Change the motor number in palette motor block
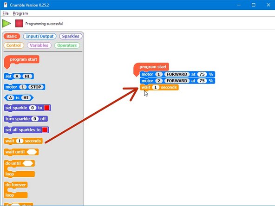Viewport: 275px width, 206px height. 23,87
